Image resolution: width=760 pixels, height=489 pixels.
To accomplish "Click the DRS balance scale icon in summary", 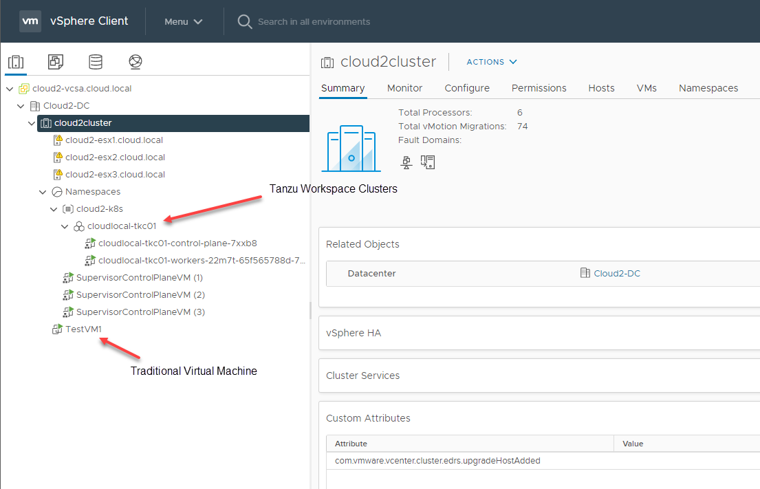I will [406, 162].
